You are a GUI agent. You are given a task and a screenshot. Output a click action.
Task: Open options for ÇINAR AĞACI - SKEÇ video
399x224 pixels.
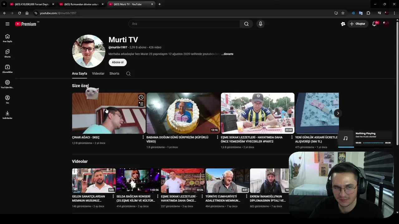(x=143, y=137)
